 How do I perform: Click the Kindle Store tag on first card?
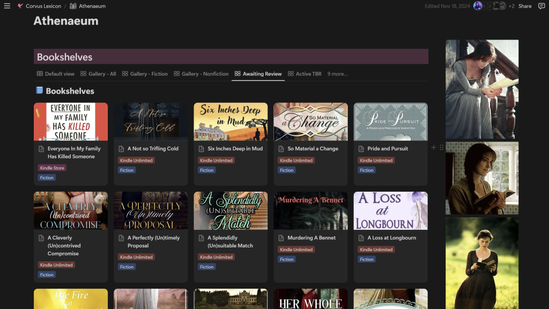[52, 168]
